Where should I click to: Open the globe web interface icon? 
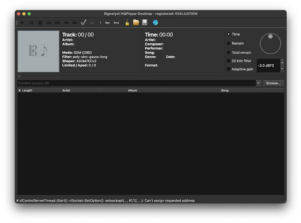tap(155, 22)
